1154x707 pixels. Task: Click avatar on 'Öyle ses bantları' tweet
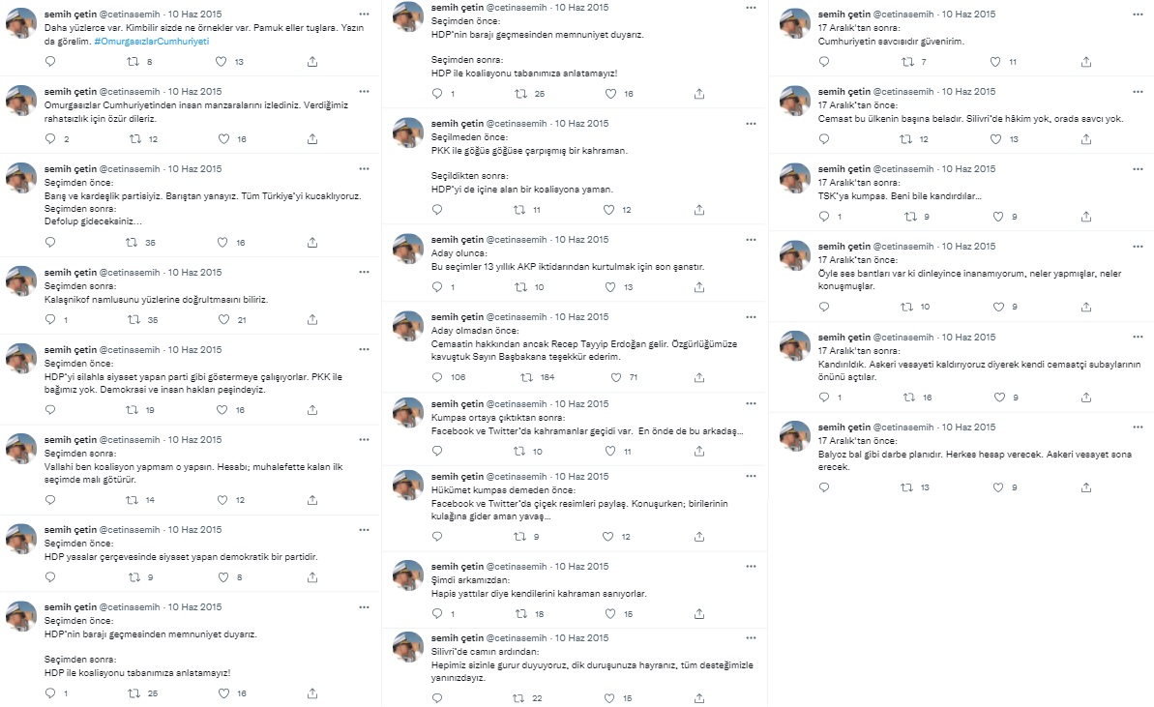click(795, 254)
